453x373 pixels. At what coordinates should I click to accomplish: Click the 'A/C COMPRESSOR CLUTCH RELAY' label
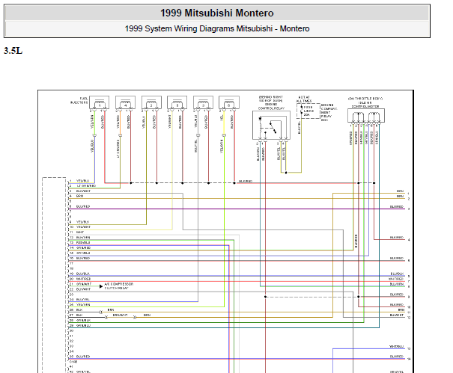point(119,286)
